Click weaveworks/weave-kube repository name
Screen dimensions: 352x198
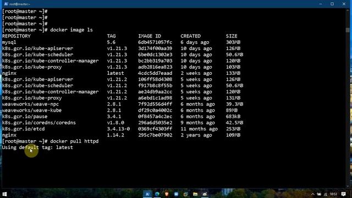[x=32, y=110]
